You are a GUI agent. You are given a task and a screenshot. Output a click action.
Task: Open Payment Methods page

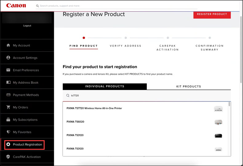click(27, 95)
